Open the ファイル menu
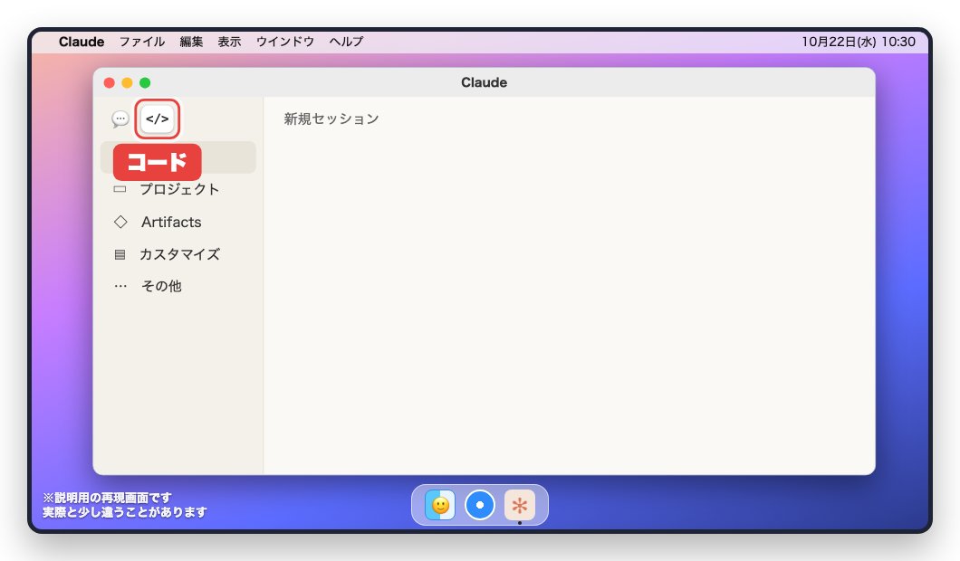This screenshot has height=561, width=960. (142, 42)
